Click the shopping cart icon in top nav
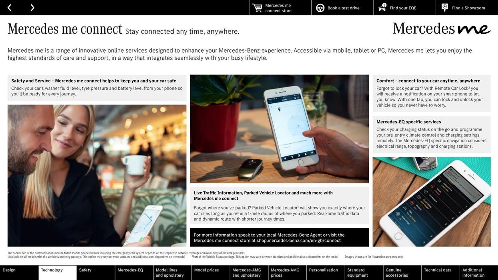 (x=257, y=8)
